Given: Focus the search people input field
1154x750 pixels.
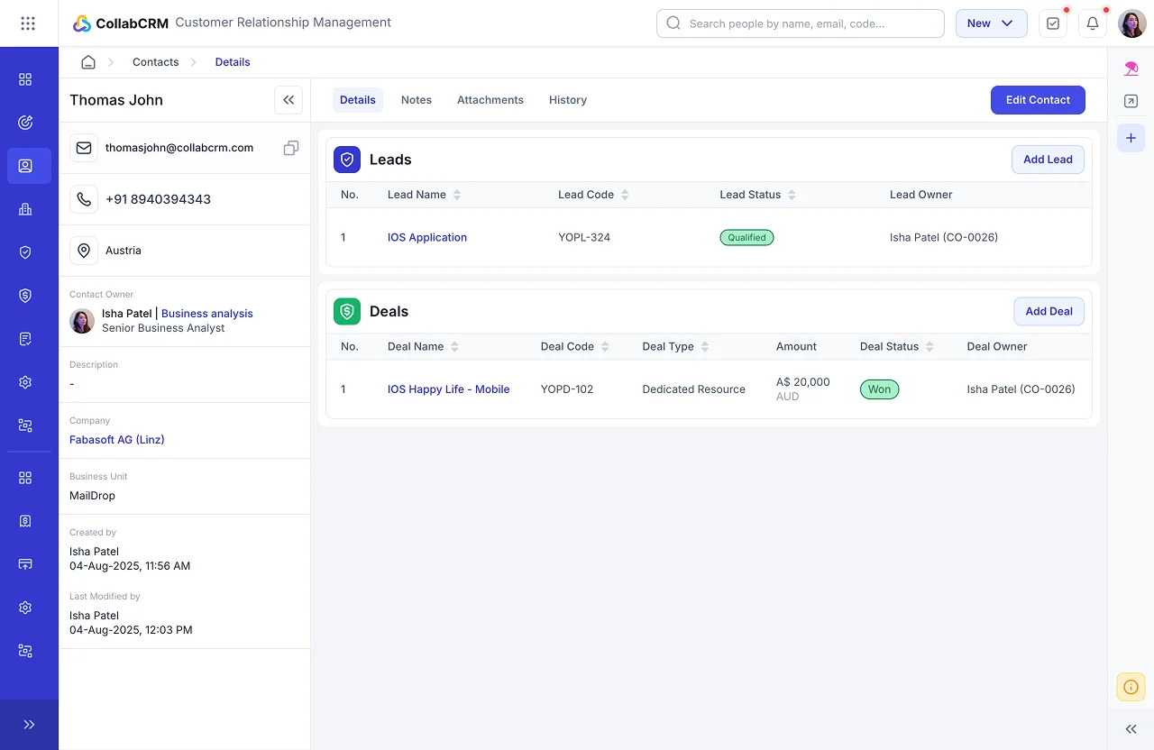Looking at the screenshot, I should (x=801, y=23).
